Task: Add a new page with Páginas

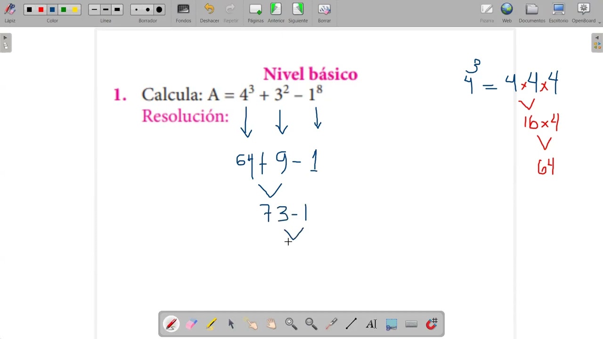Action: (x=256, y=13)
